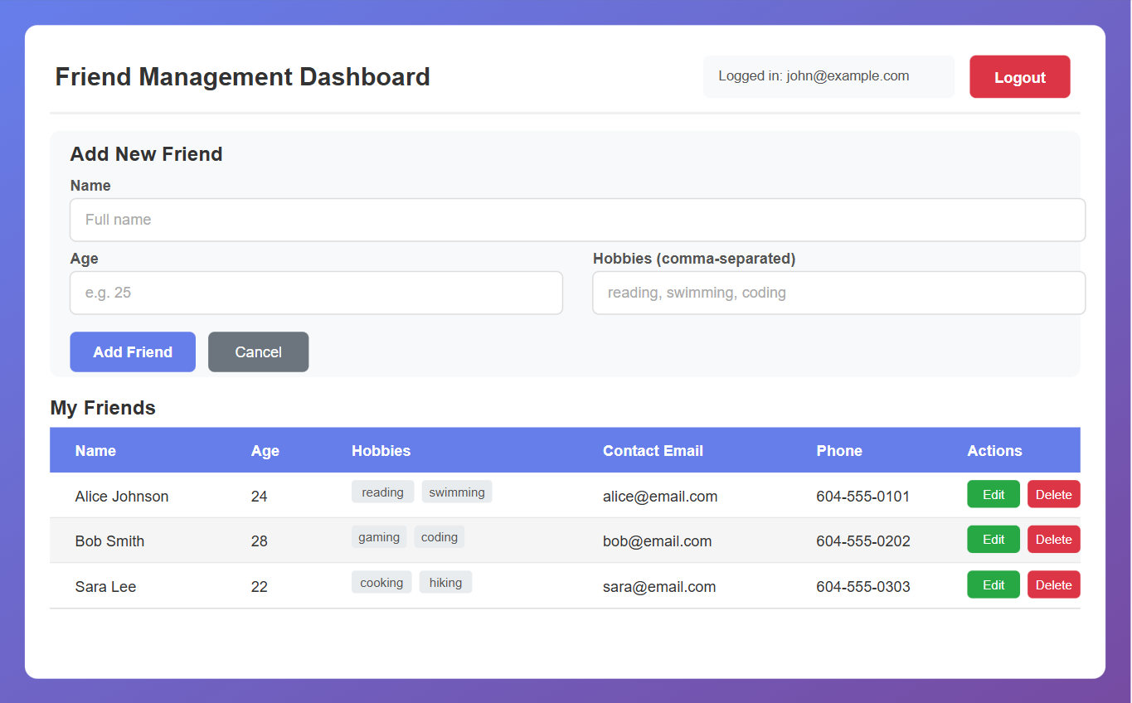This screenshot has width=1132, height=703.
Task: Click the Logout button
Action: tap(1019, 76)
